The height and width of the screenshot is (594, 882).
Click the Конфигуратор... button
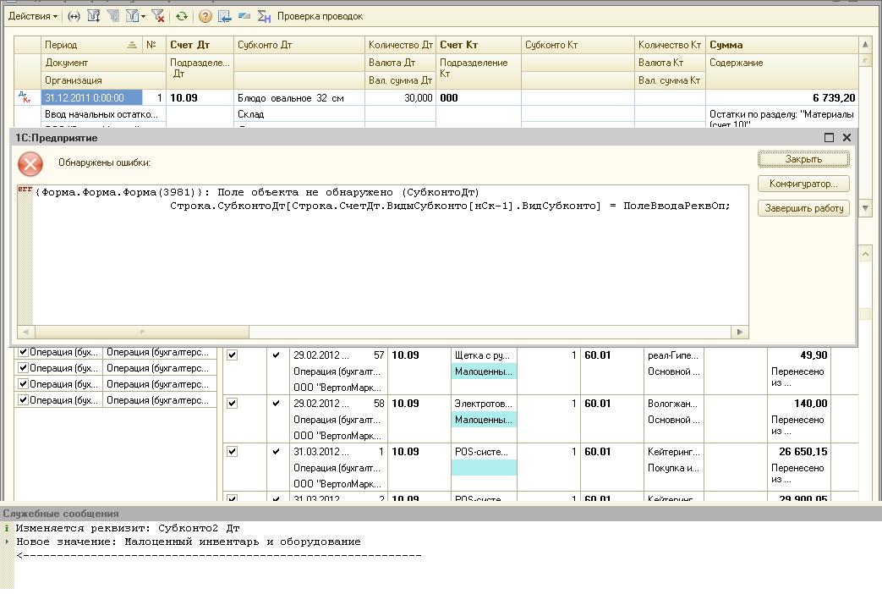tap(803, 184)
